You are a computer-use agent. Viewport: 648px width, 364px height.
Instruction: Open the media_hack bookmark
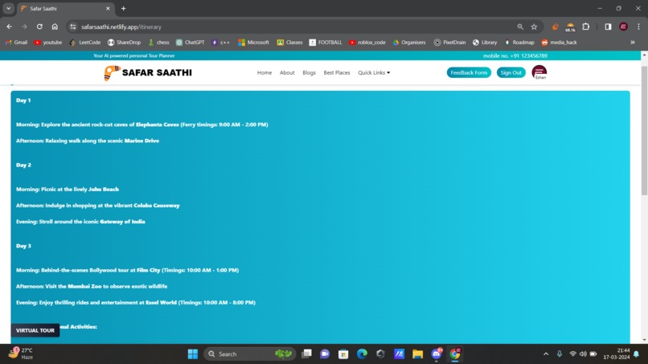click(x=559, y=42)
